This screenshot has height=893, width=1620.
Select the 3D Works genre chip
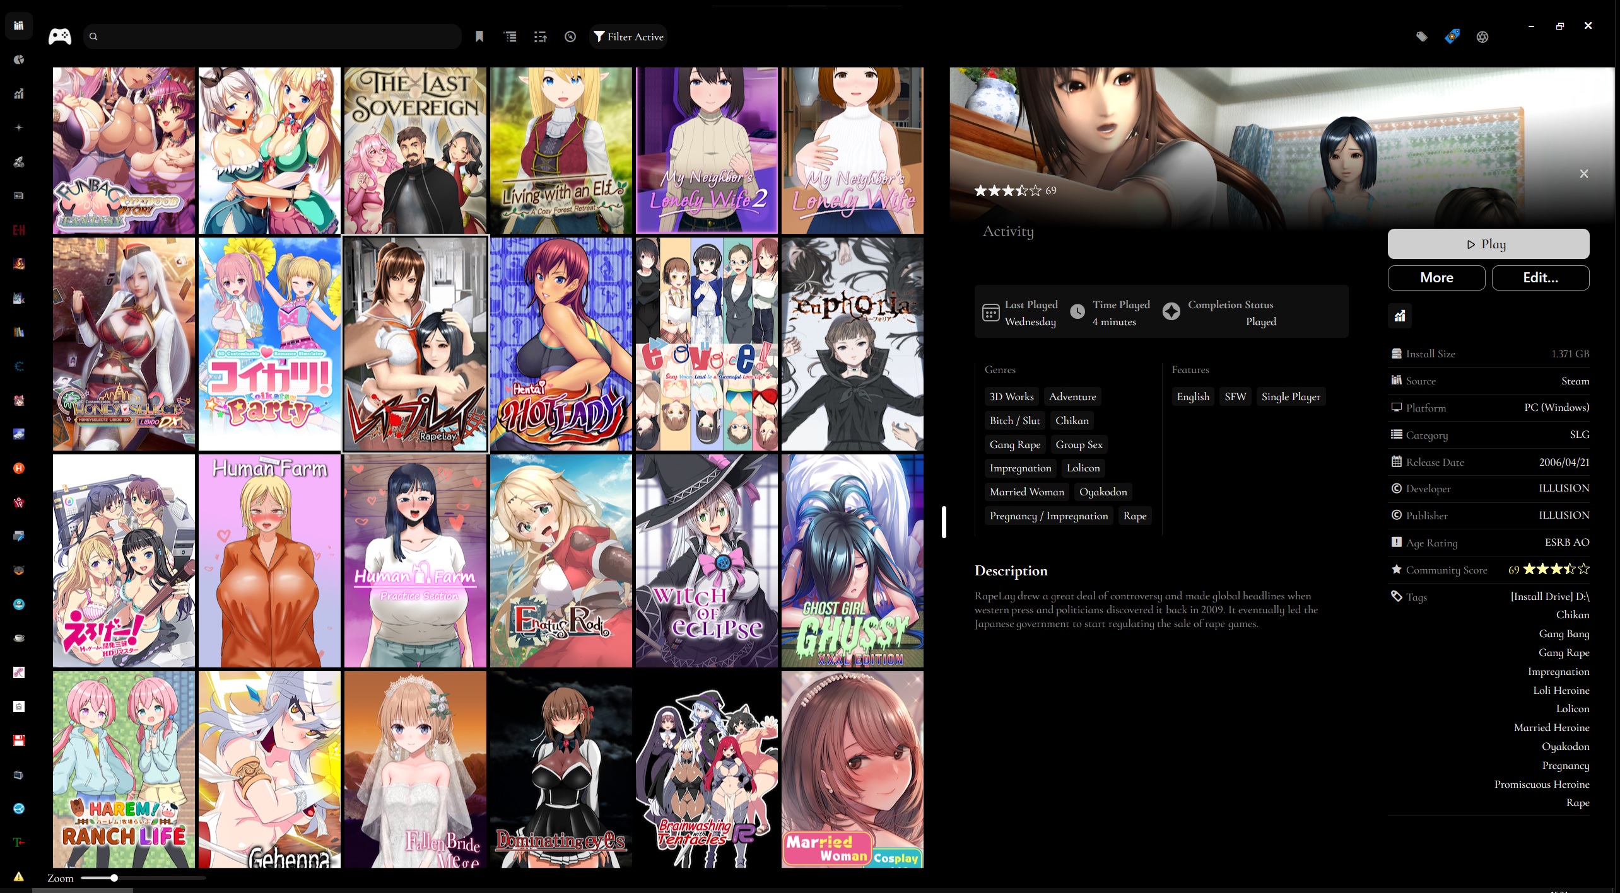click(x=1011, y=396)
